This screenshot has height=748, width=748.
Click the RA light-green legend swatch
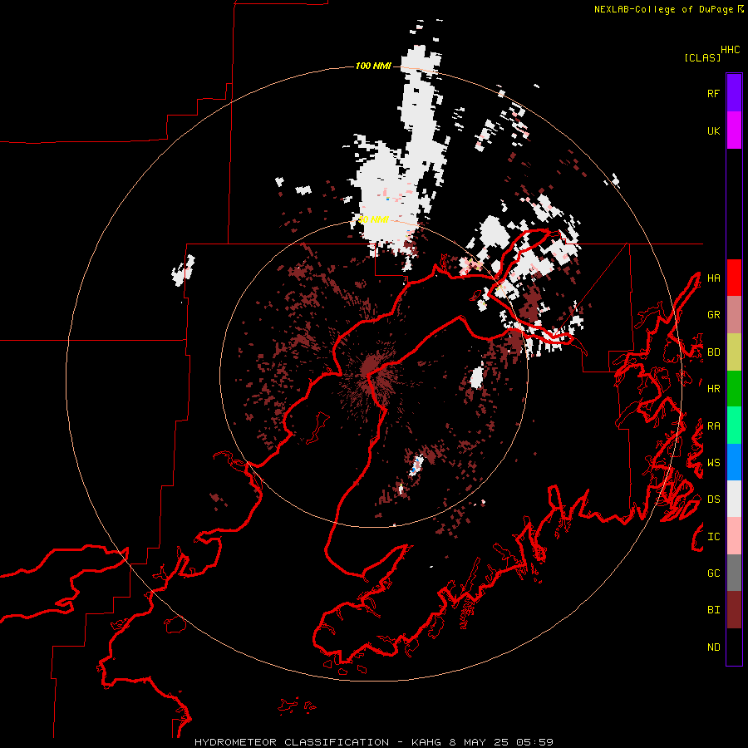click(734, 426)
